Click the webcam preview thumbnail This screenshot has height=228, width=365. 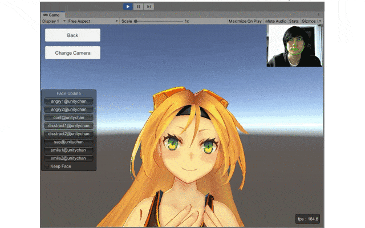pos(294,46)
